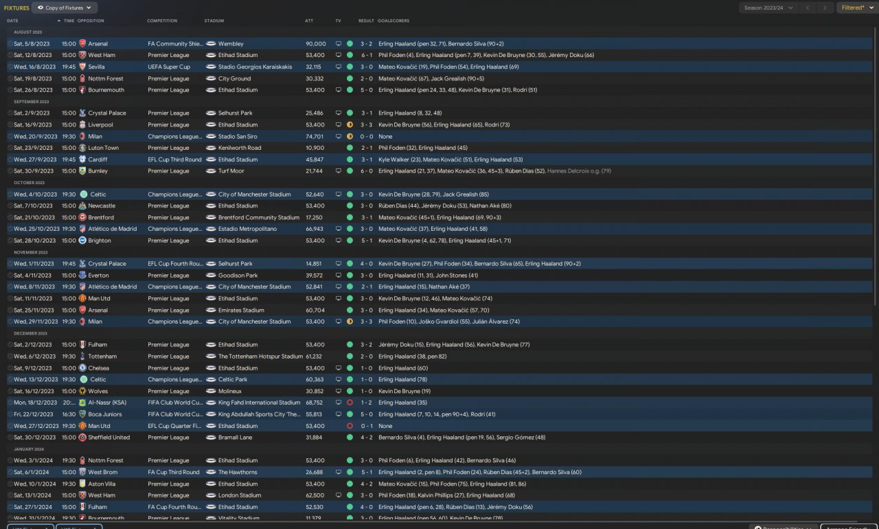879x529 pixels.
Task: Click the Brighton club badge
Action: (x=82, y=241)
